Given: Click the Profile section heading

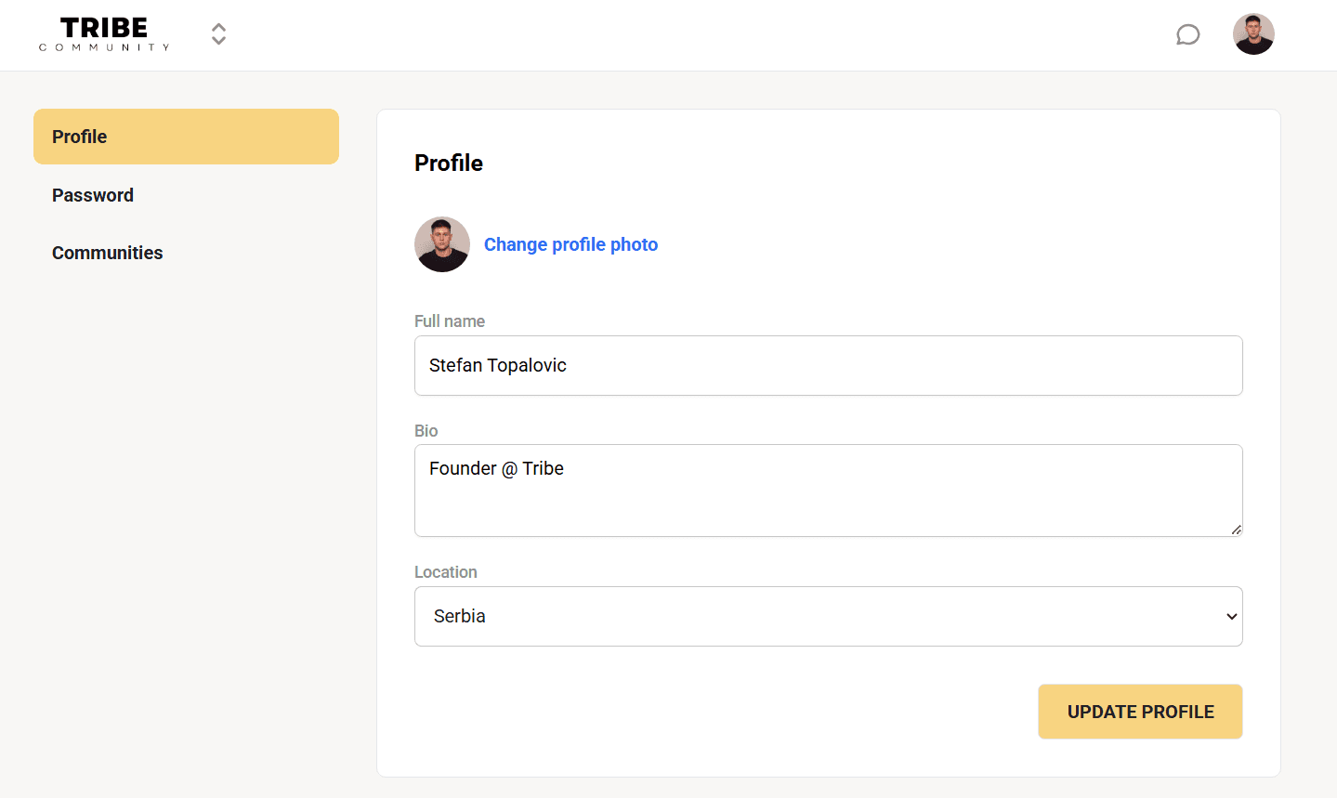Looking at the screenshot, I should click(x=449, y=164).
